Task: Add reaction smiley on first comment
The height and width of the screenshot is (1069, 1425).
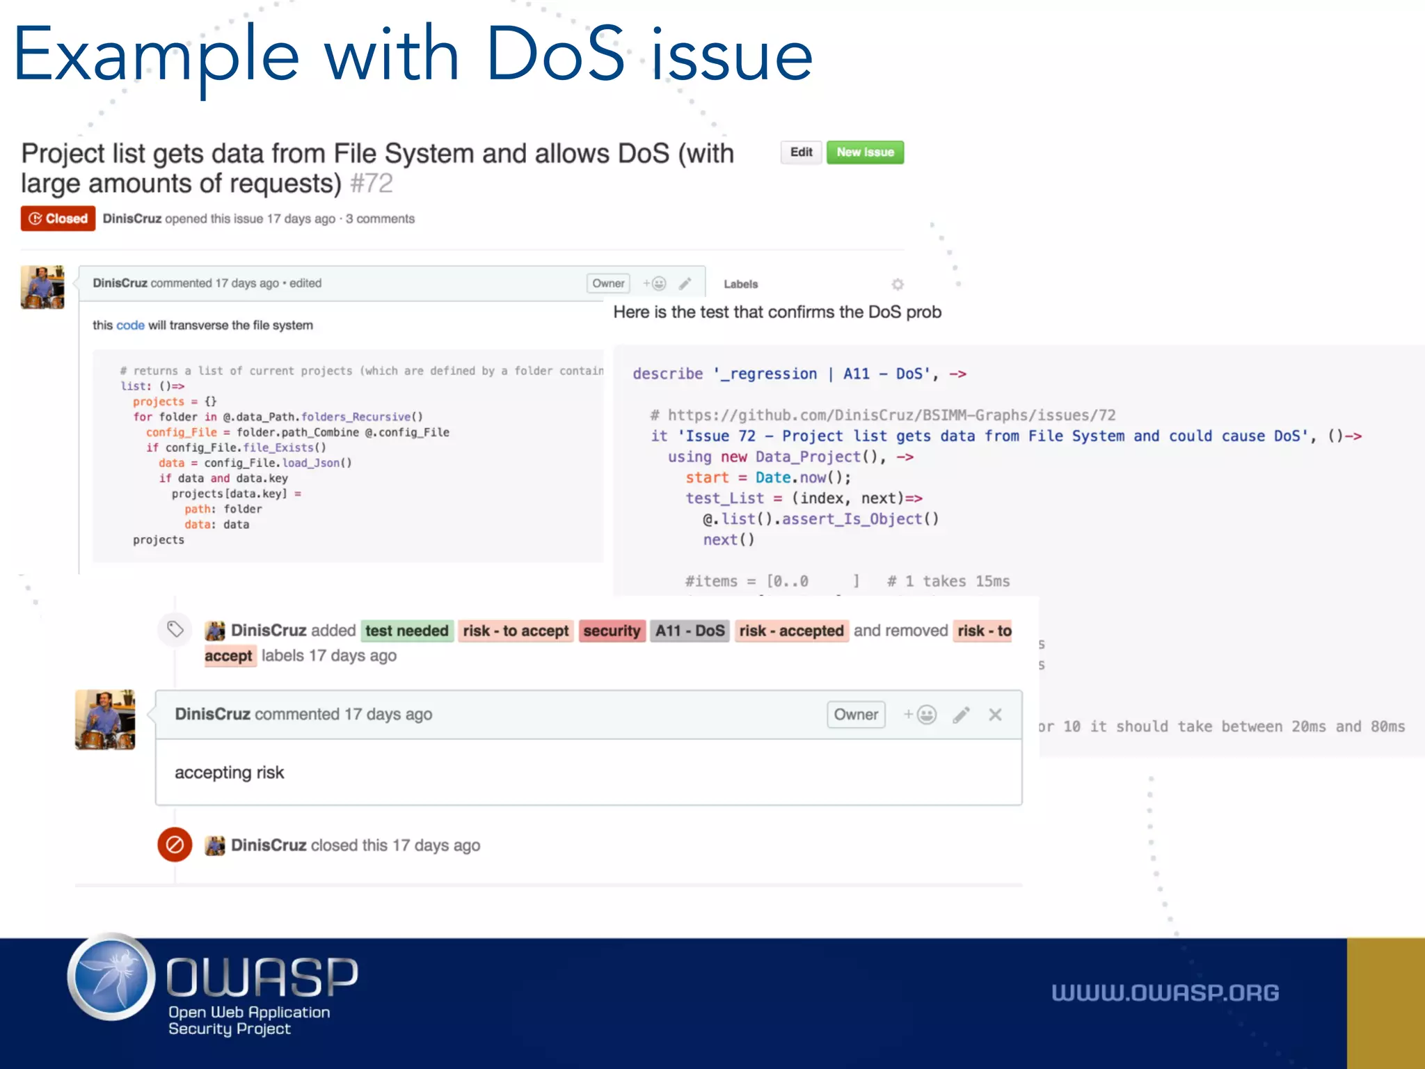Action: (x=655, y=283)
